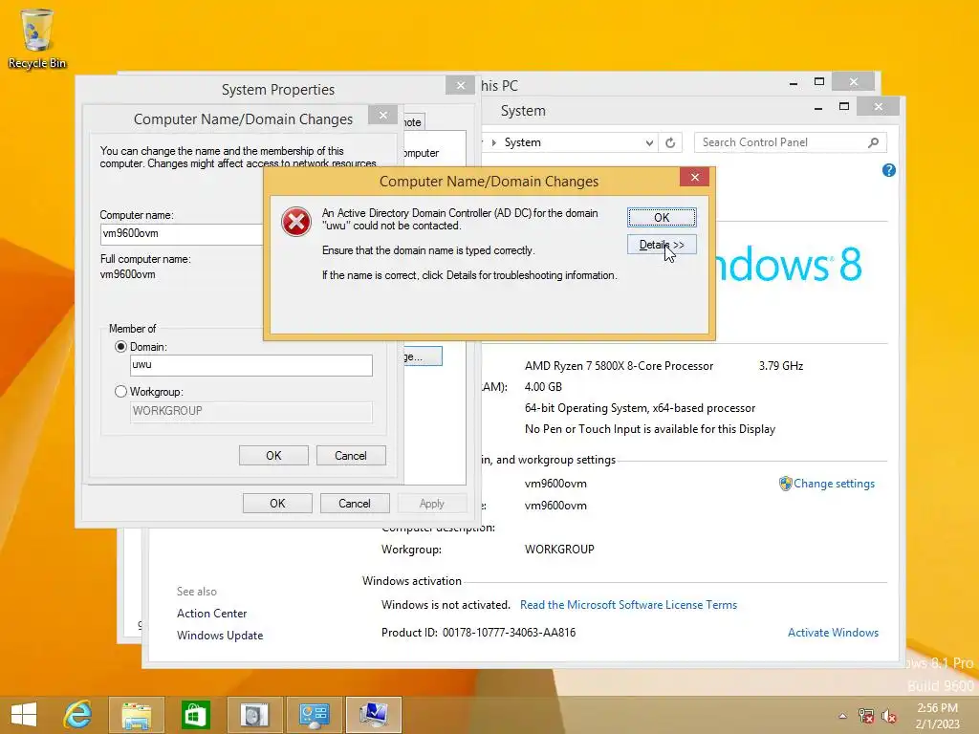Click Cancel in System Properties window

355,503
